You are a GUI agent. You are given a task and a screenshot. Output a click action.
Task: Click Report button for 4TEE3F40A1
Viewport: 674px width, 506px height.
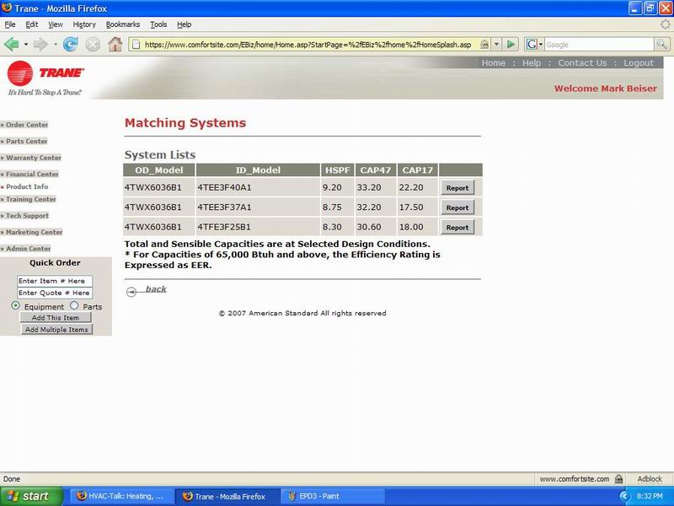pyautogui.click(x=457, y=188)
